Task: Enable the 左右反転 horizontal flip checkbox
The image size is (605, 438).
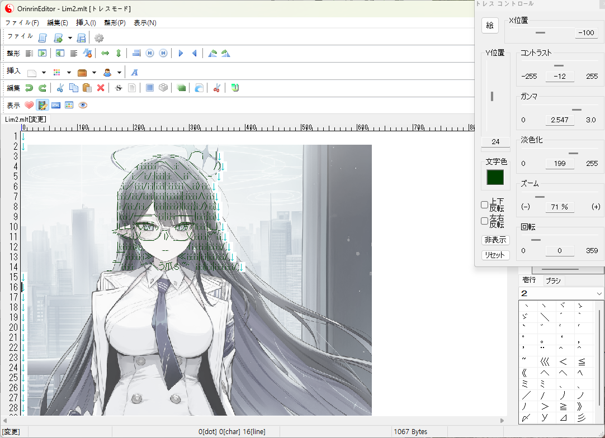Action: pyautogui.click(x=485, y=221)
